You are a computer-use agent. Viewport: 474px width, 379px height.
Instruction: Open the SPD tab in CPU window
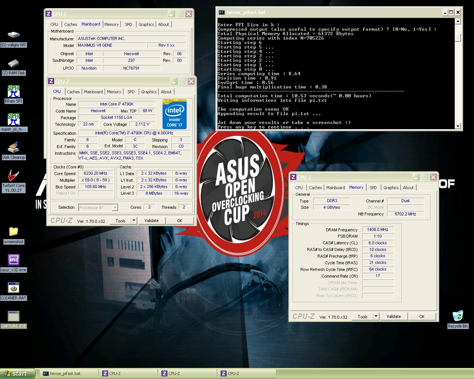point(131,92)
